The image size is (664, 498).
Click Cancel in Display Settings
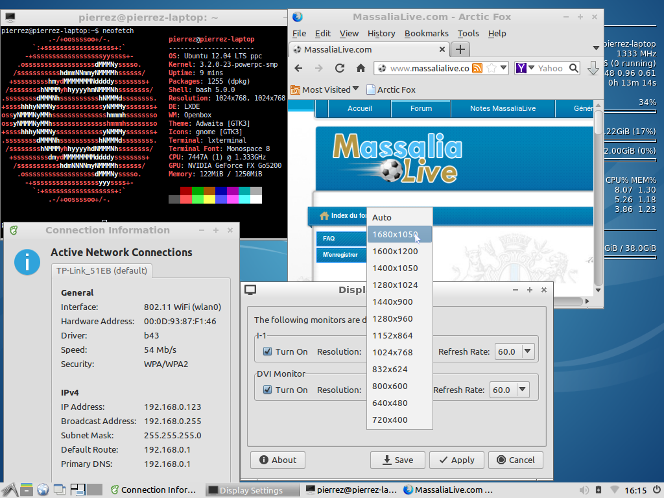516,460
